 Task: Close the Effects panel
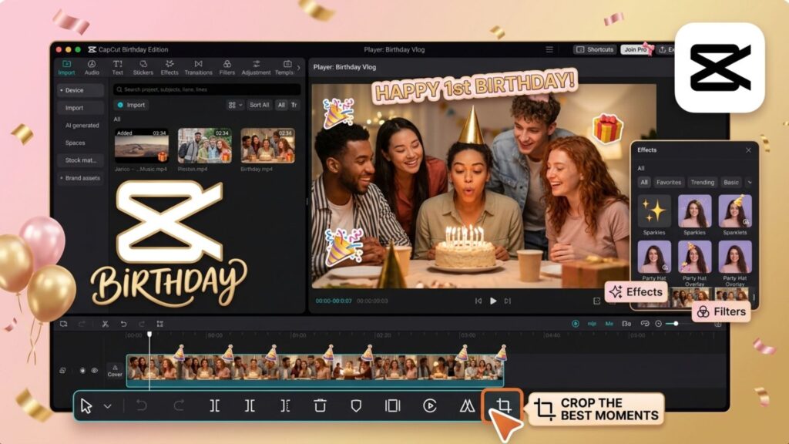748,150
